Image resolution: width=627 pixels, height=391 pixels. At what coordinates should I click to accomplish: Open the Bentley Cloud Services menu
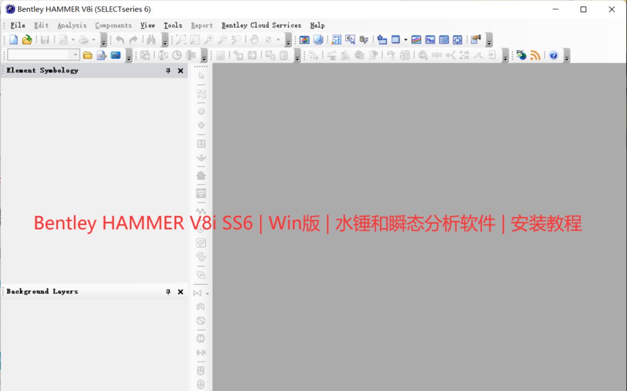(x=261, y=25)
